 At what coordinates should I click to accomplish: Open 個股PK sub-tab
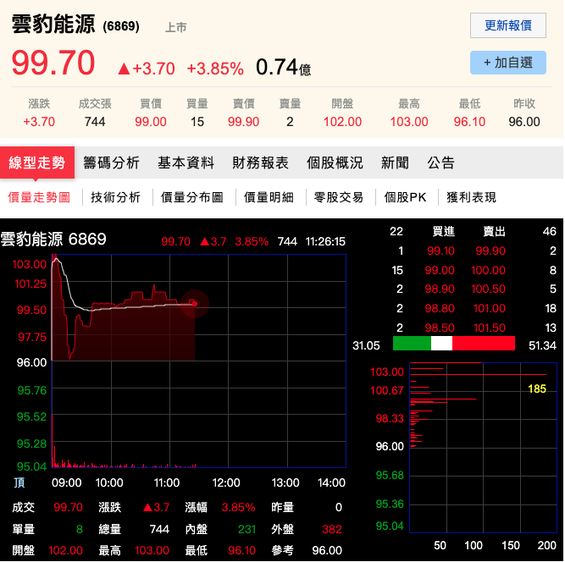[405, 197]
